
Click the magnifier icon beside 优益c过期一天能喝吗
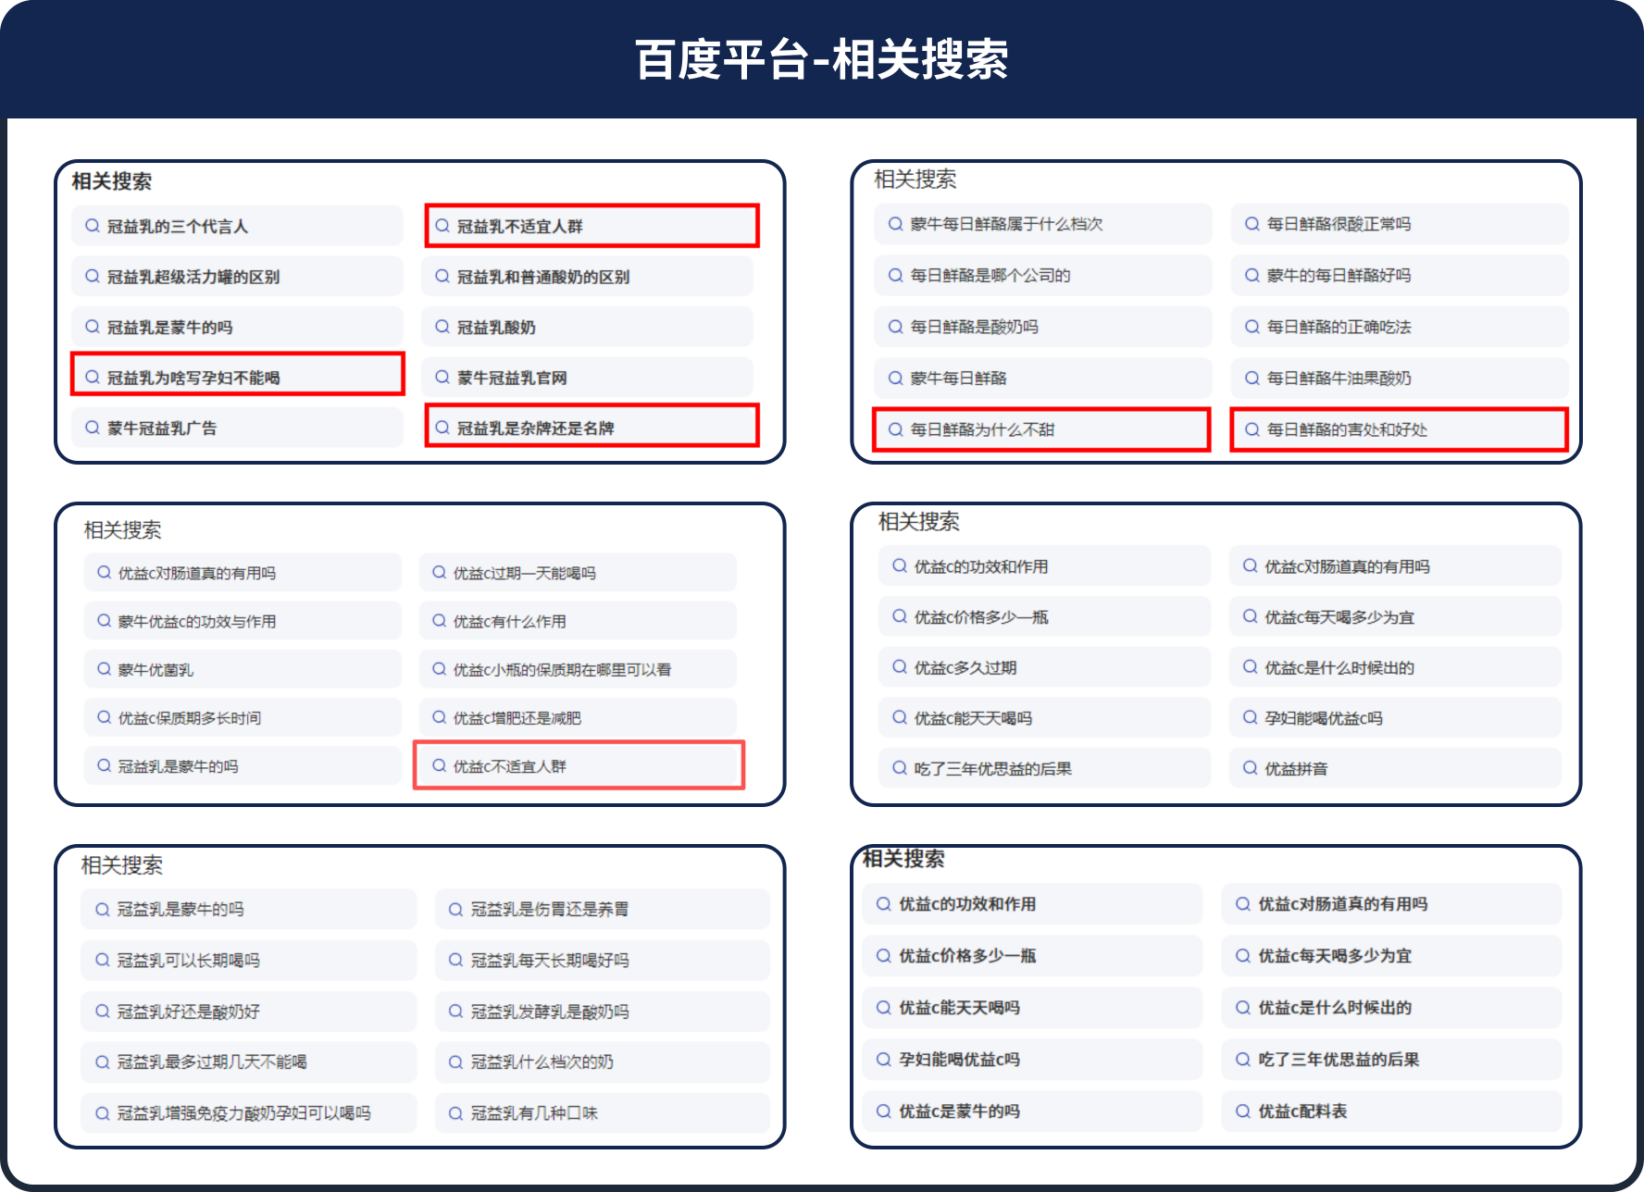(x=440, y=573)
